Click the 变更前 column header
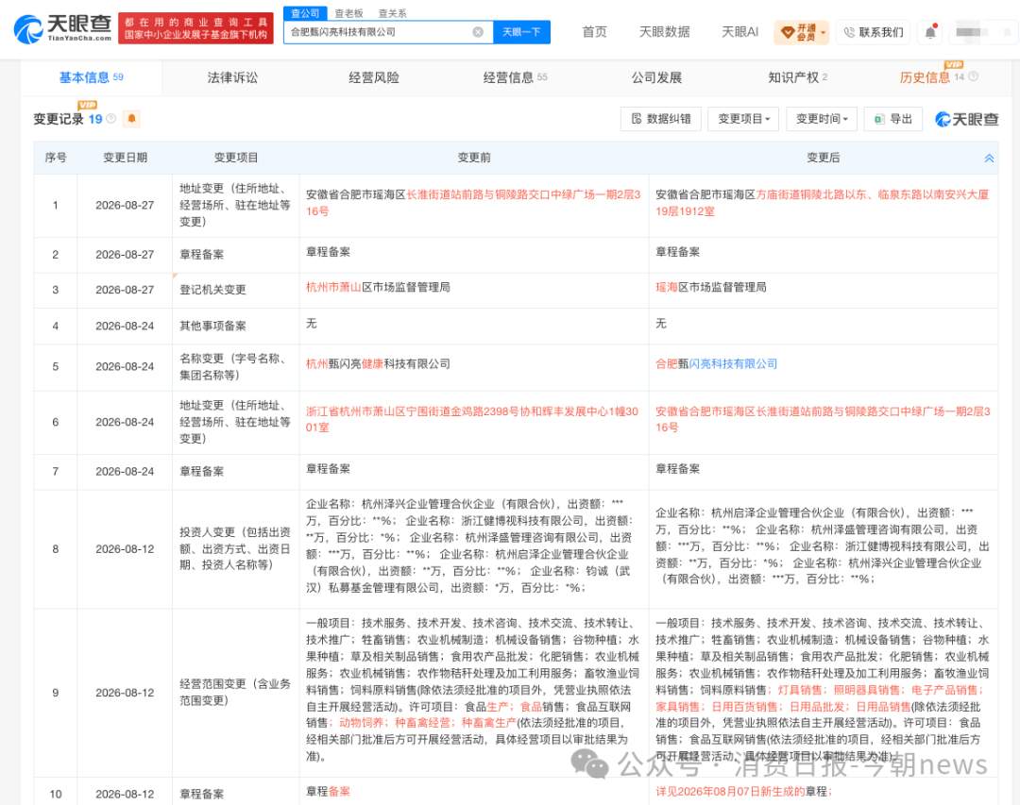The image size is (1020, 805). click(474, 158)
